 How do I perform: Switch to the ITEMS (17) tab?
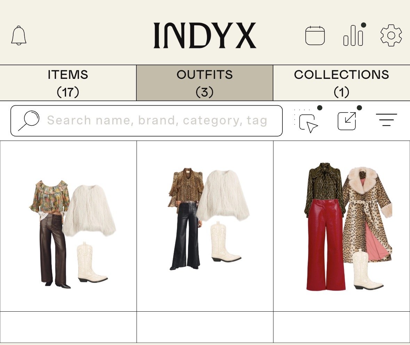pyautogui.click(x=68, y=83)
